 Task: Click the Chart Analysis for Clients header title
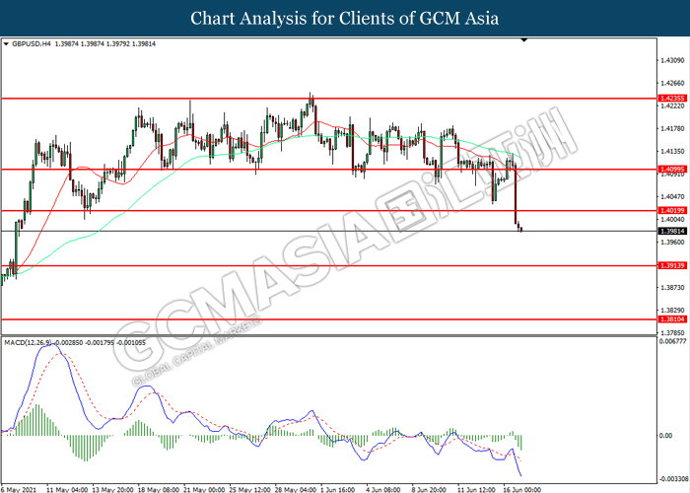coord(345,19)
